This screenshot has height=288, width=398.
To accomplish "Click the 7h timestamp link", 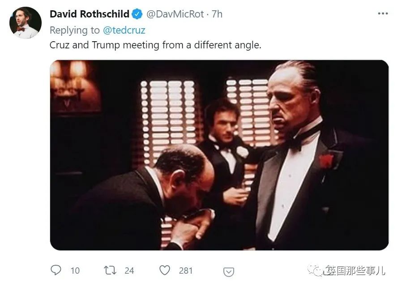I will (x=217, y=14).
